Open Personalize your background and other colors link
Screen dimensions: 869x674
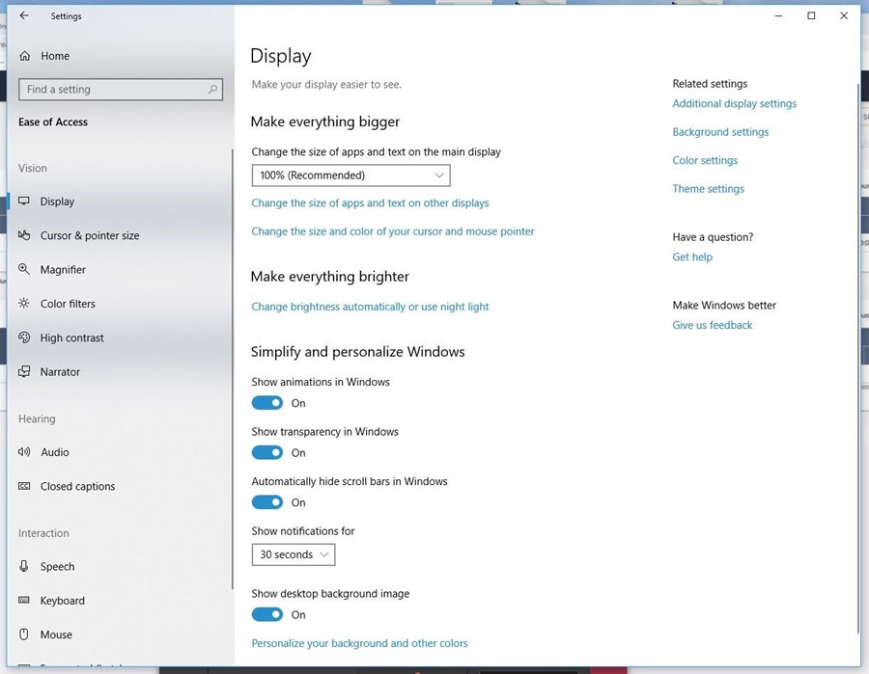tap(360, 643)
